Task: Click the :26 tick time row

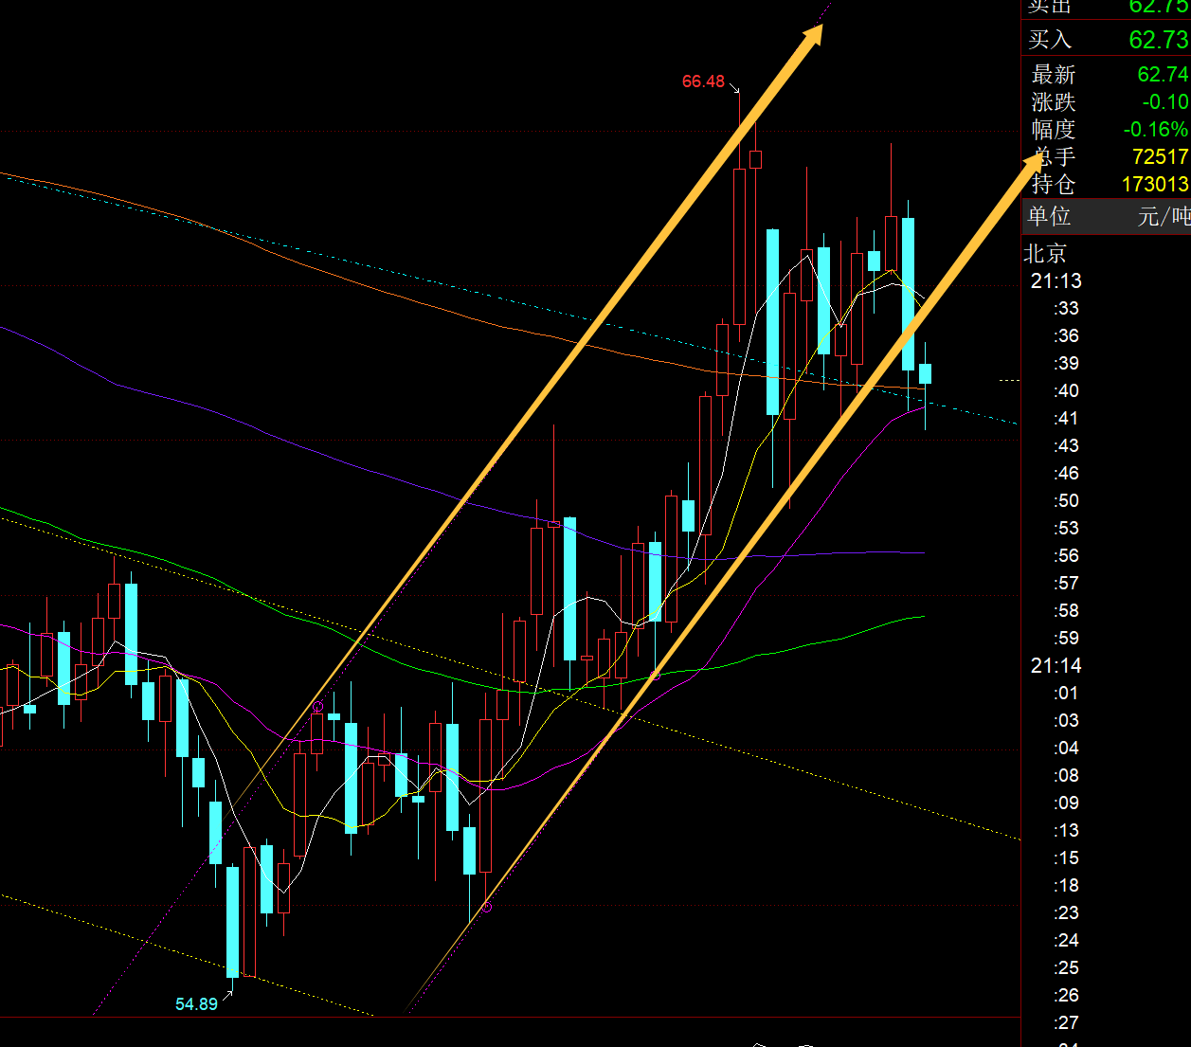Action: click(1066, 995)
